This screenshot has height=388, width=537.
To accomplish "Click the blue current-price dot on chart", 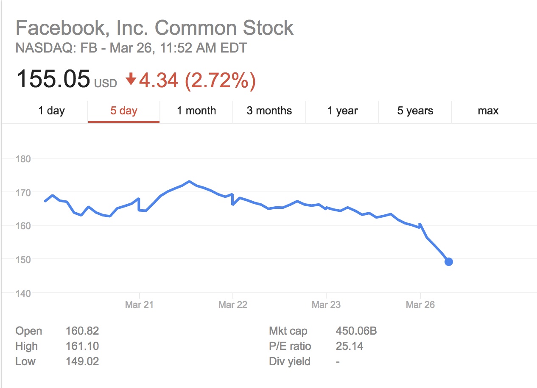I will coord(448,262).
